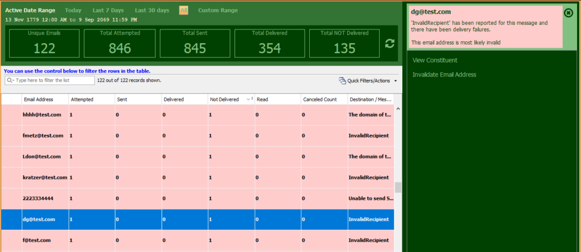Select the Today date range
This screenshot has height=252, width=581.
pos(73,10)
